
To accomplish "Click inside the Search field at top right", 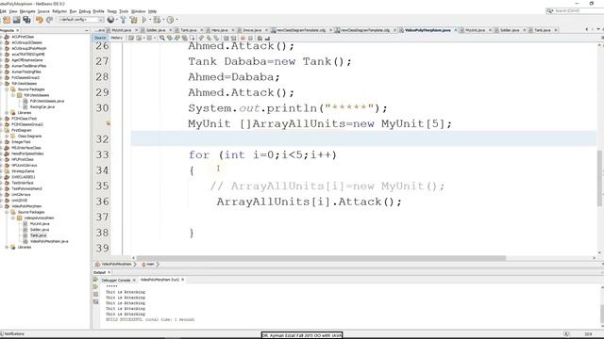I will (x=579, y=10).
